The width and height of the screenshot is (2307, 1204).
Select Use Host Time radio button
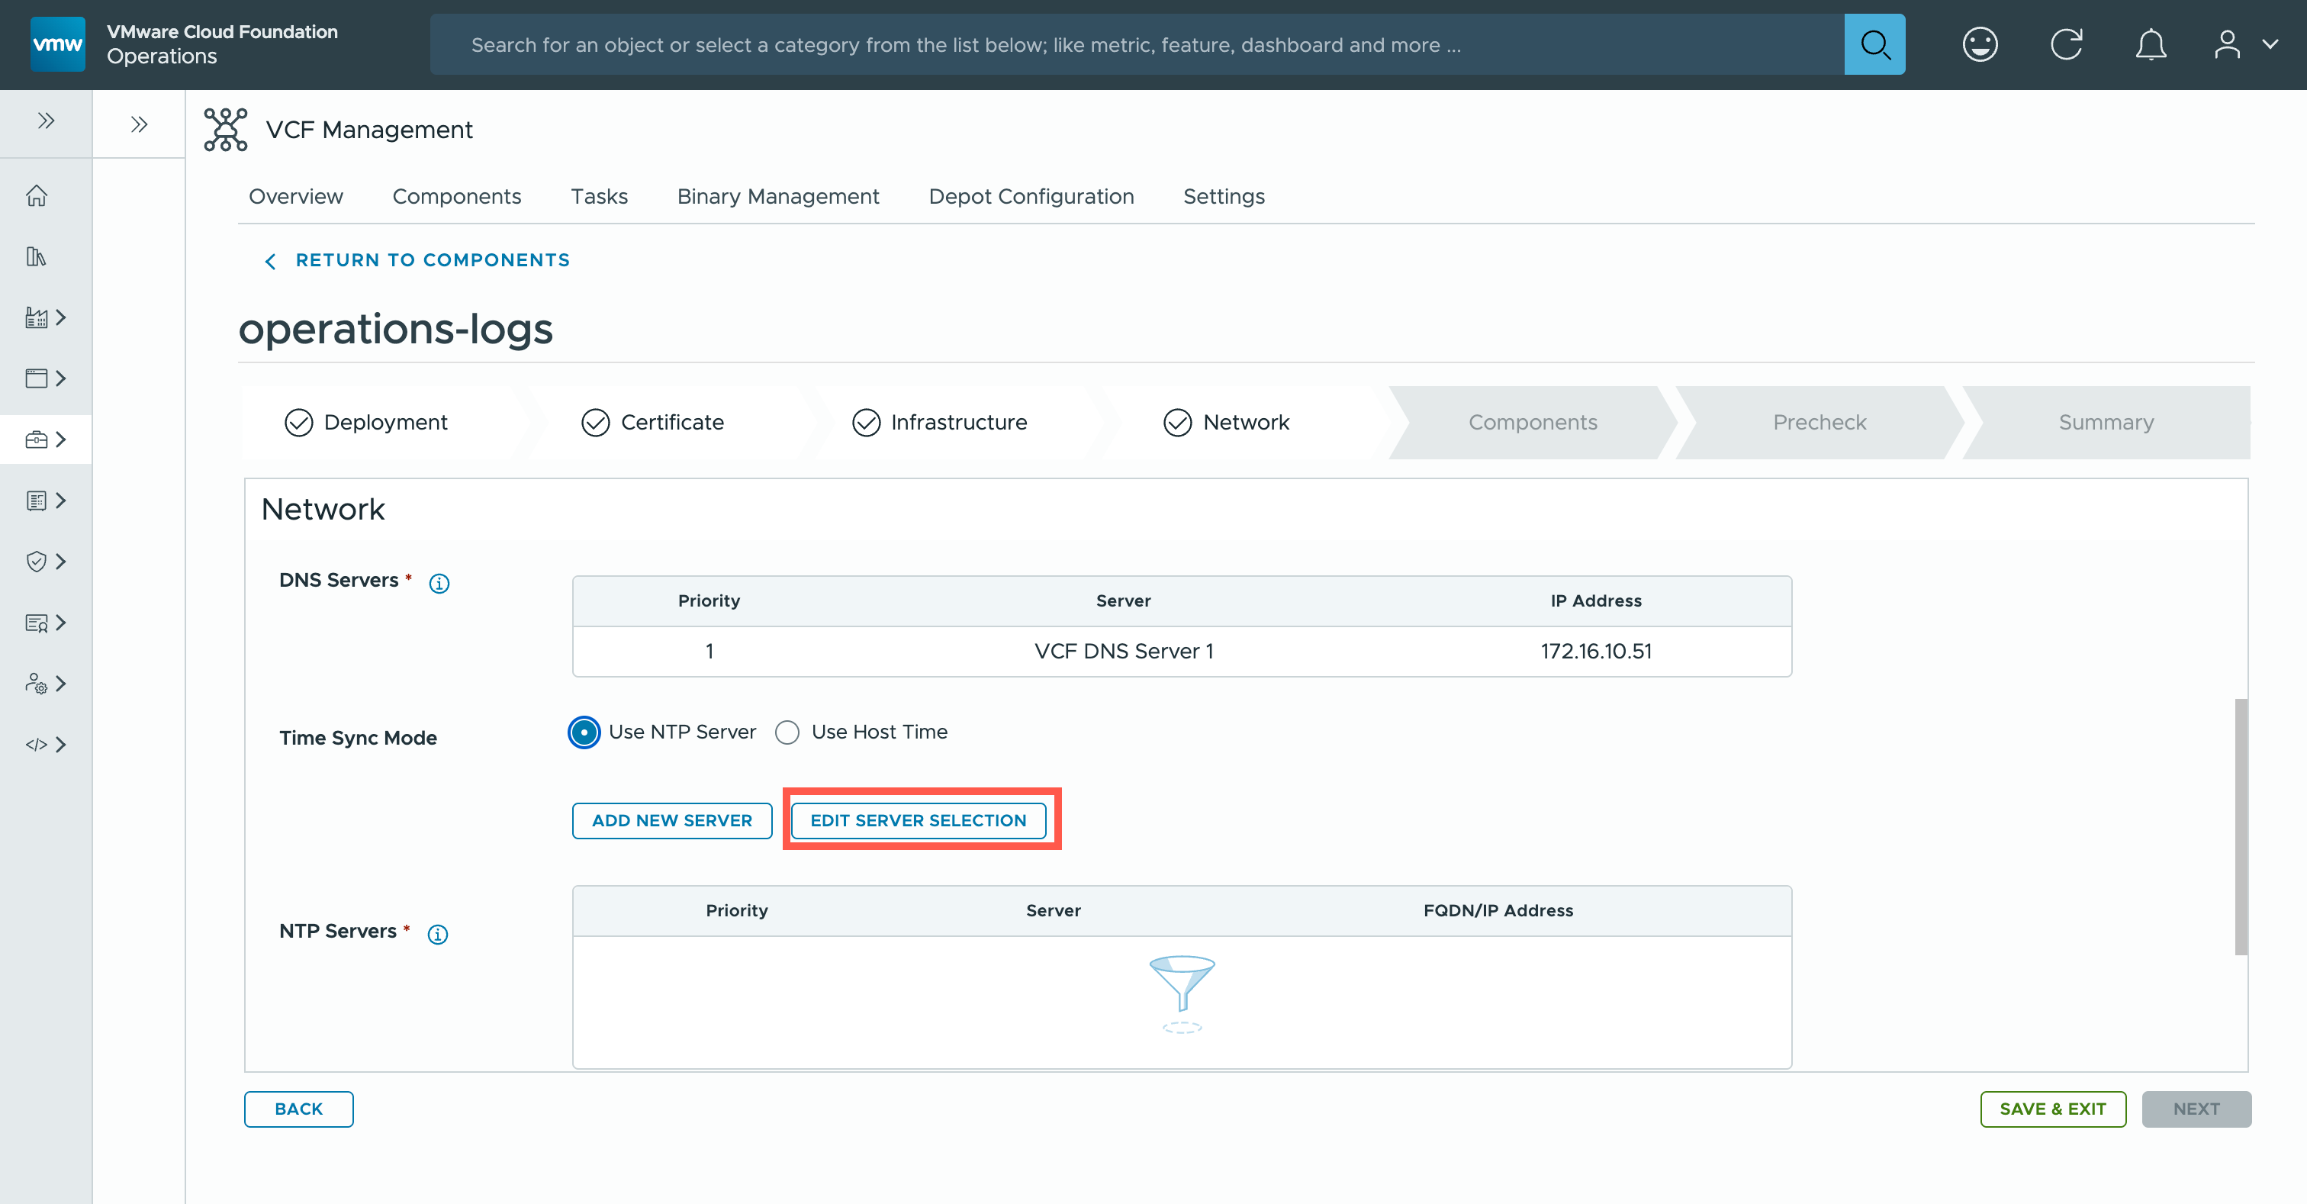tap(787, 732)
